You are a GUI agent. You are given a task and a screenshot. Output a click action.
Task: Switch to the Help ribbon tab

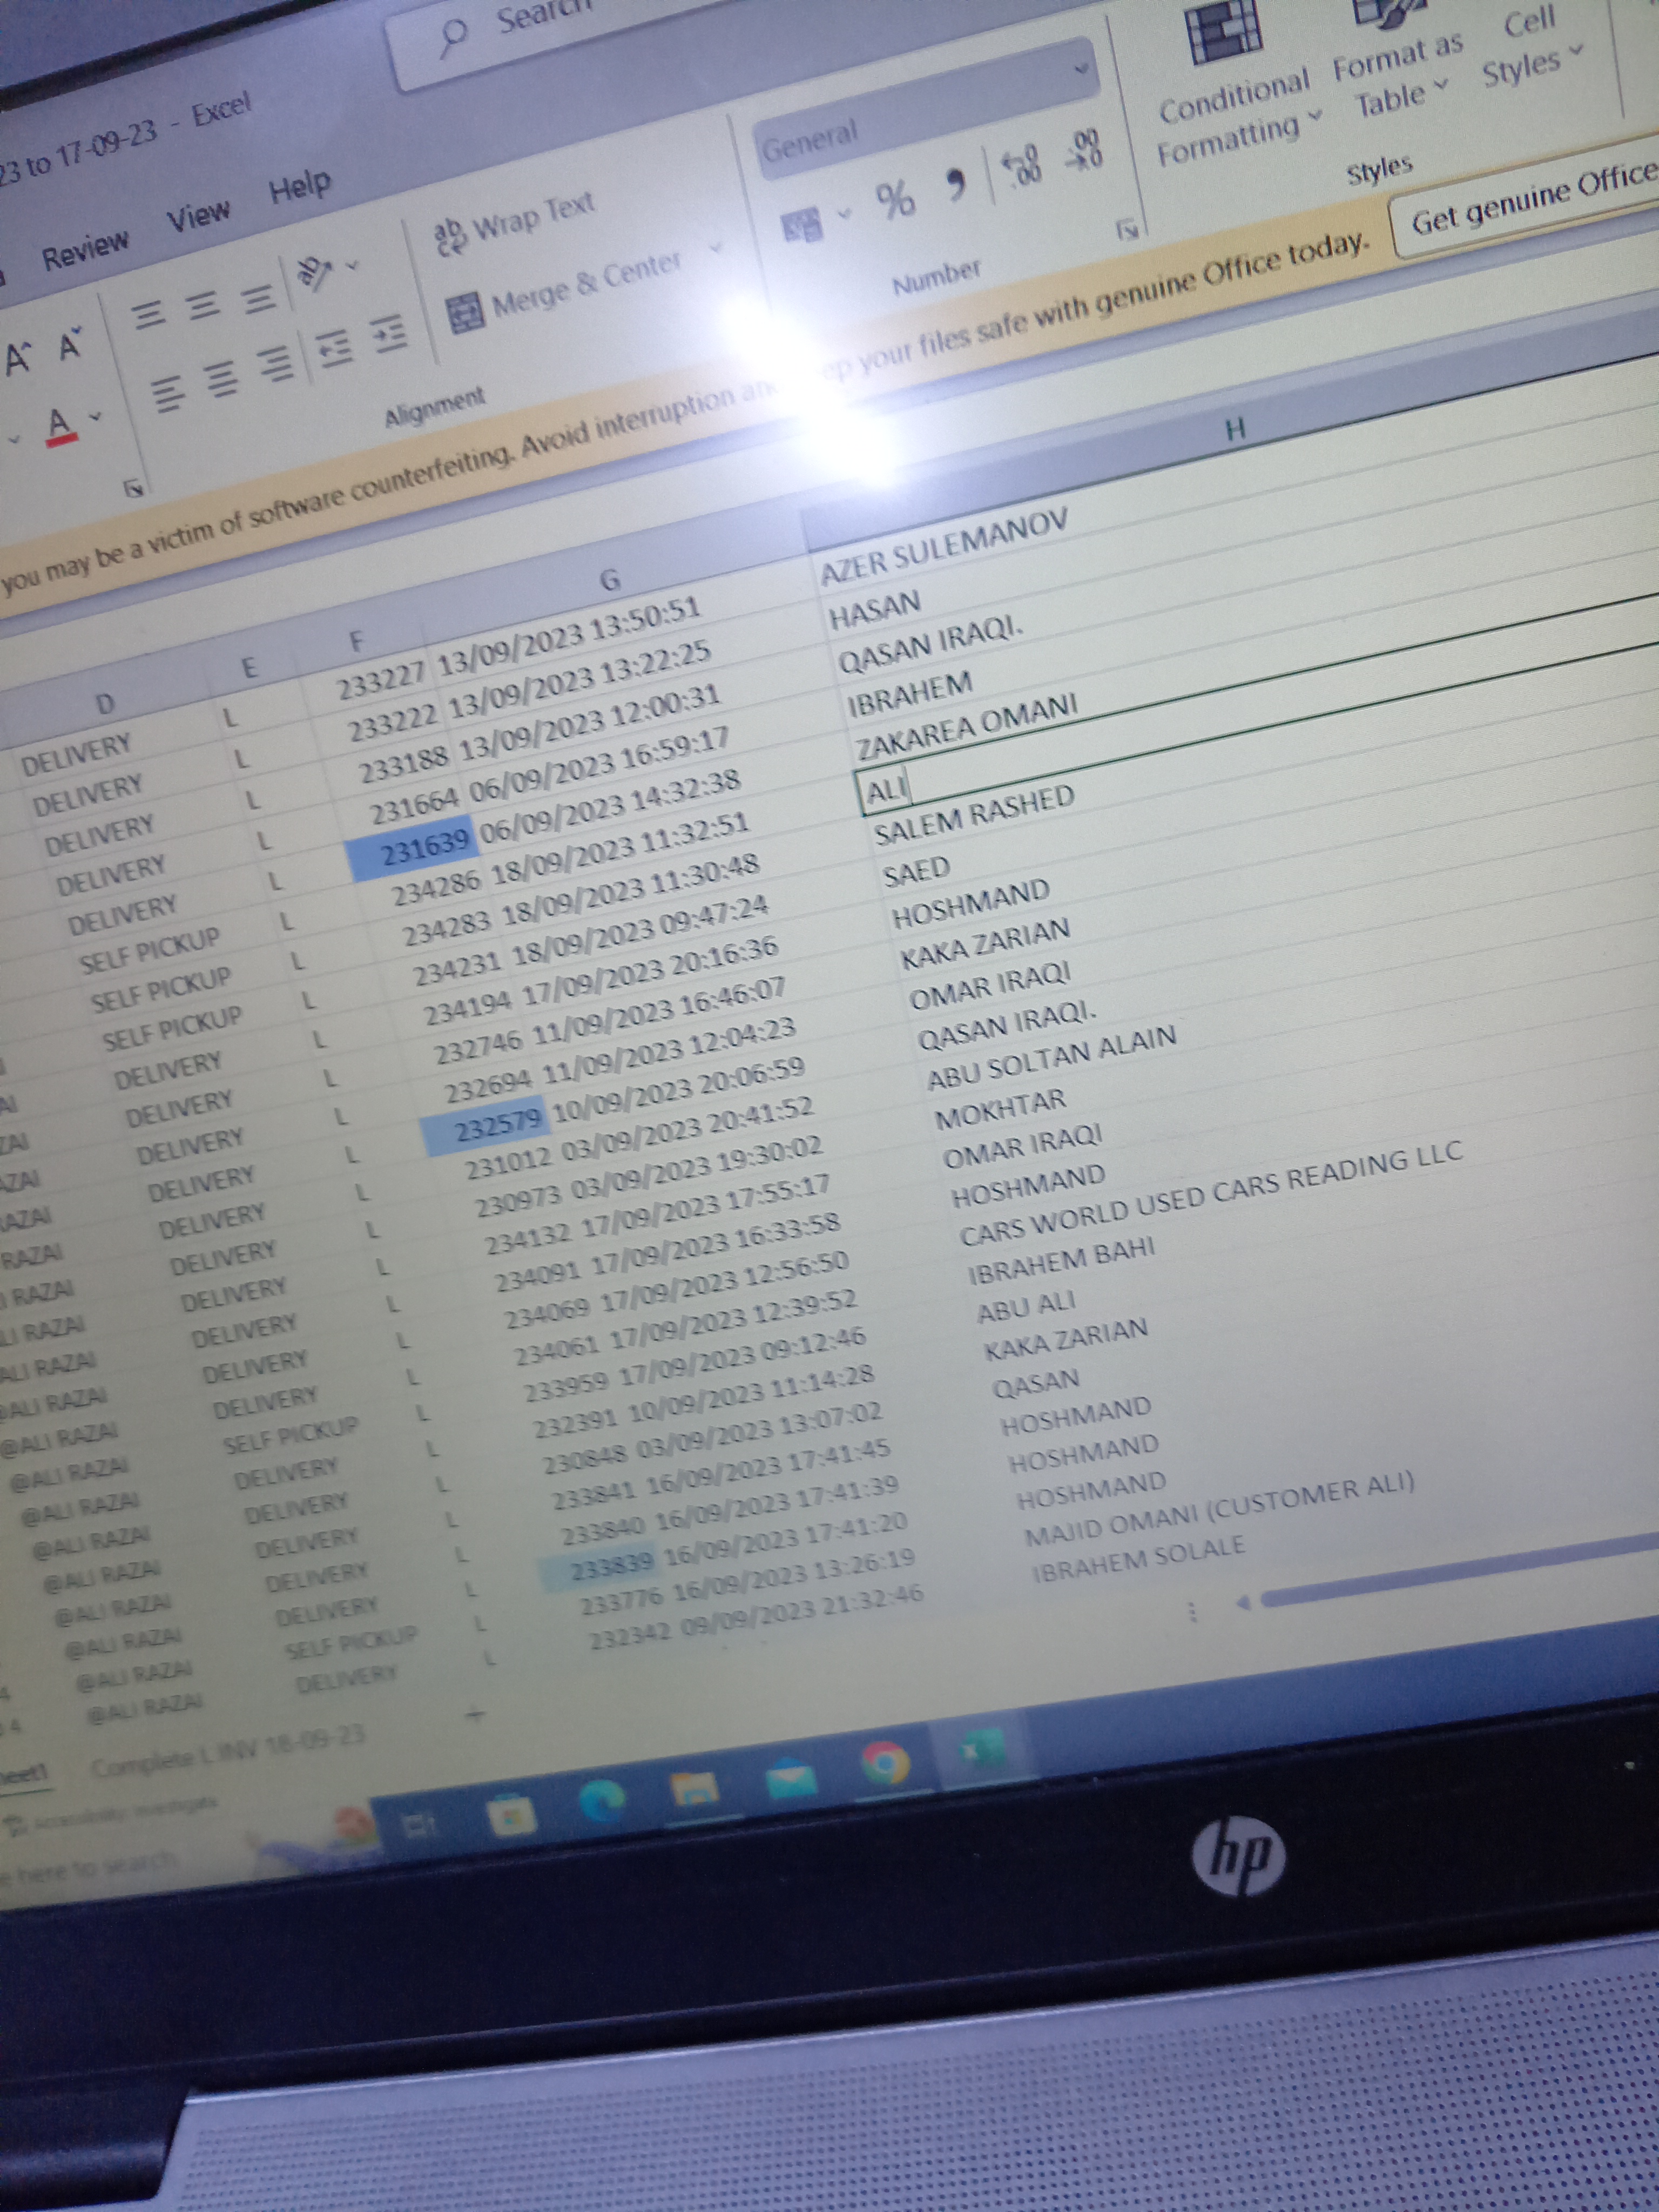point(300,187)
